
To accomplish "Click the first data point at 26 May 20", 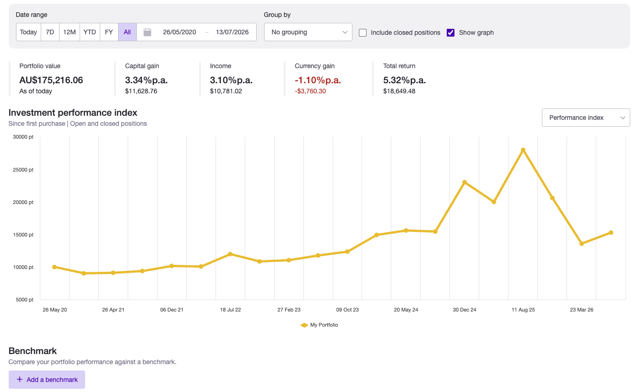I will coord(54,267).
